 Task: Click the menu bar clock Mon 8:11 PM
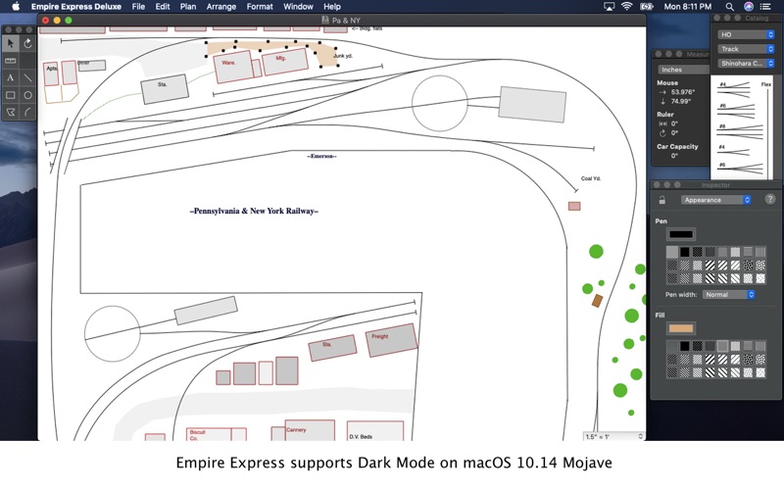click(x=688, y=7)
